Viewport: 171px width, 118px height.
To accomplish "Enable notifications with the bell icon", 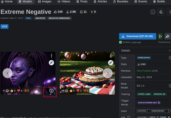I will pyautogui.click(x=161, y=12).
